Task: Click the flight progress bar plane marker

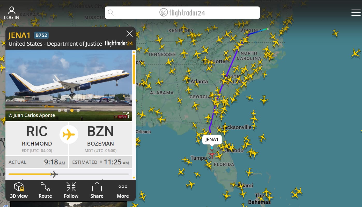Action: pos(54,174)
